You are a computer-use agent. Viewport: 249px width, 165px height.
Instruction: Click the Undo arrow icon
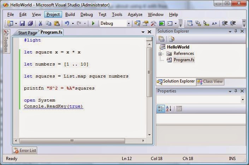(67, 23)
